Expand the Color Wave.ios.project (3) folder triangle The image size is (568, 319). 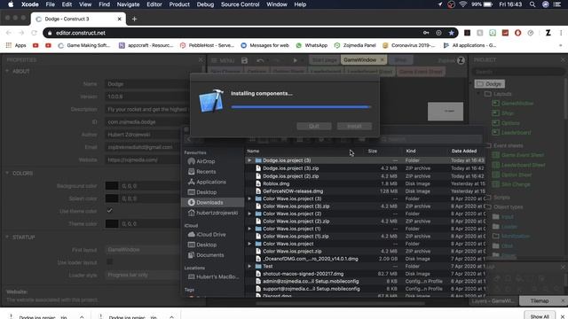click(249, 198)
